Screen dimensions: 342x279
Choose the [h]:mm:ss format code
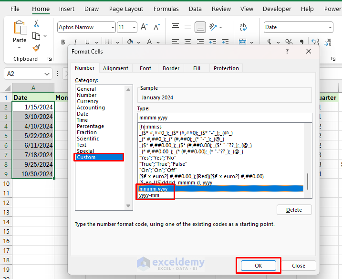[150, 127]
